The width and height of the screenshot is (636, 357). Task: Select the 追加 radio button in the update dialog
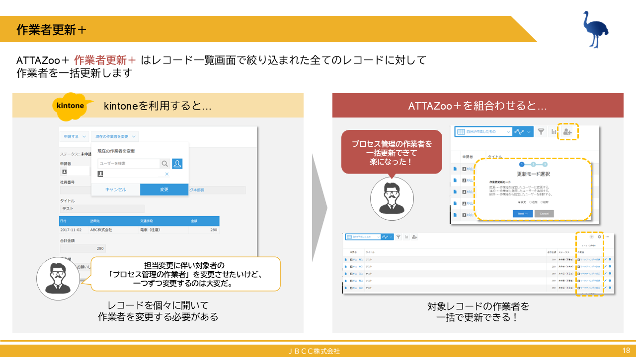(531, 202)
